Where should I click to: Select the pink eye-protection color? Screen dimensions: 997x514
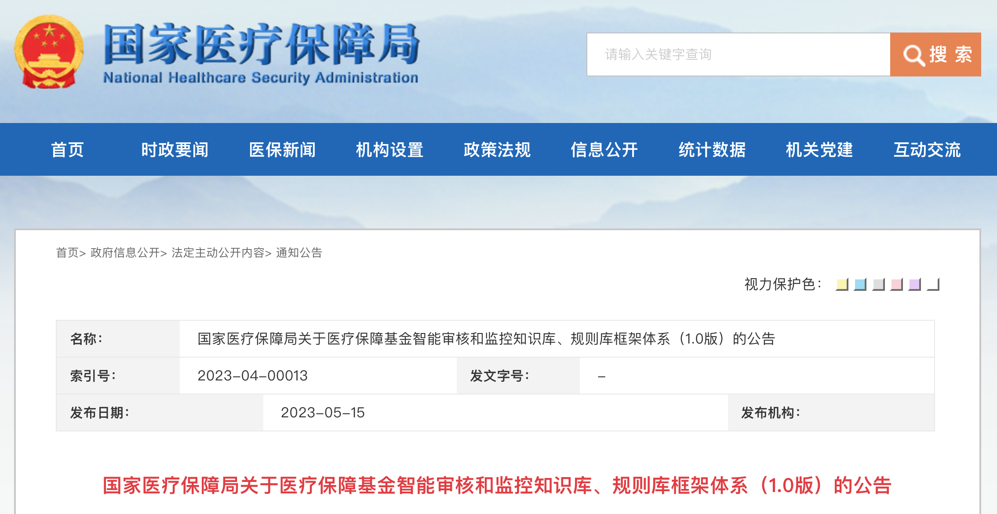click(897, 284)
